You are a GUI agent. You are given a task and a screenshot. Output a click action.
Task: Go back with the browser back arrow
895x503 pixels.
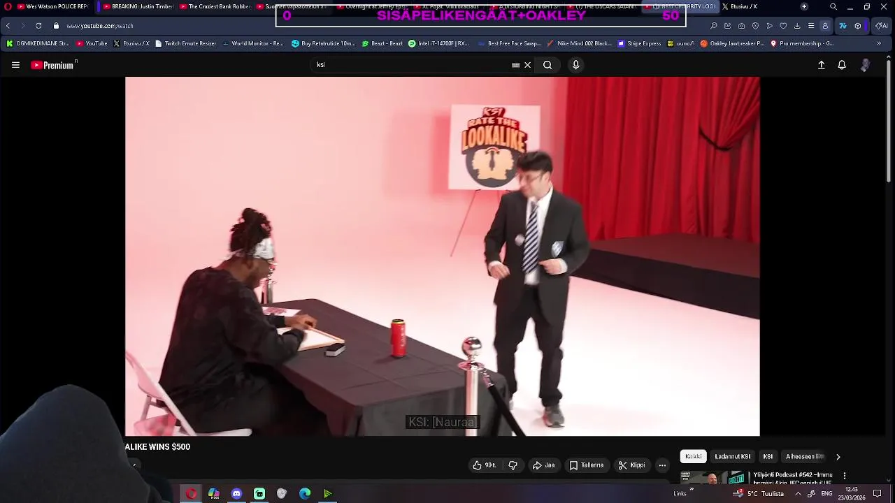click(x=8, y=26)
